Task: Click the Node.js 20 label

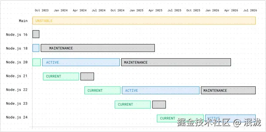Action: point(16,62)
